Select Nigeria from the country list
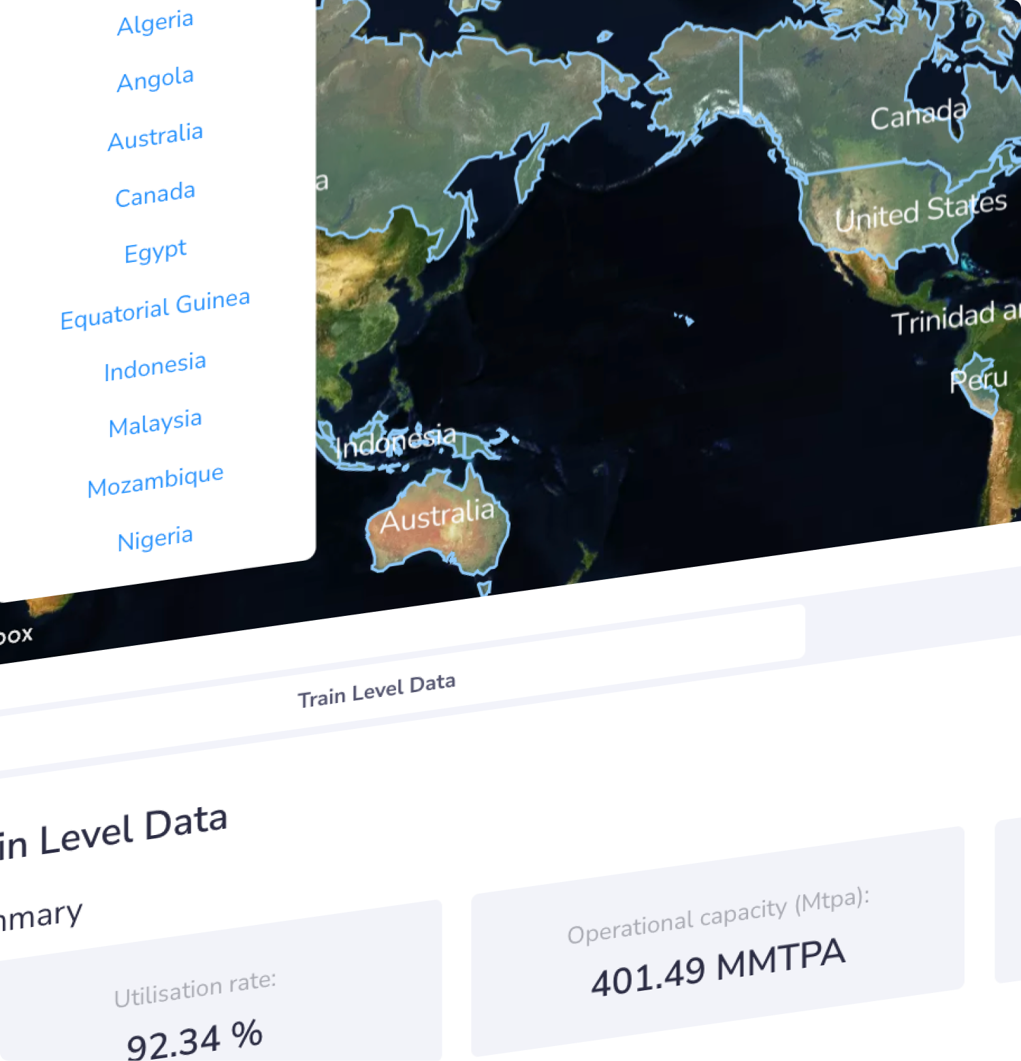The width and height of the screenshot is (1021, 1061). (x=155, y=539)
